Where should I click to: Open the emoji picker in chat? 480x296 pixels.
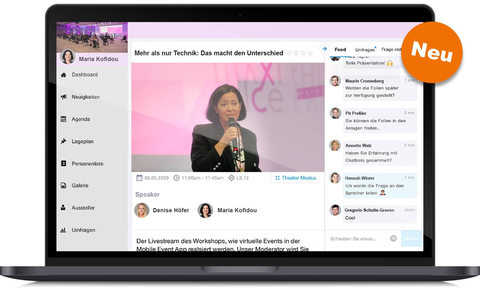(x=393, y=238)
